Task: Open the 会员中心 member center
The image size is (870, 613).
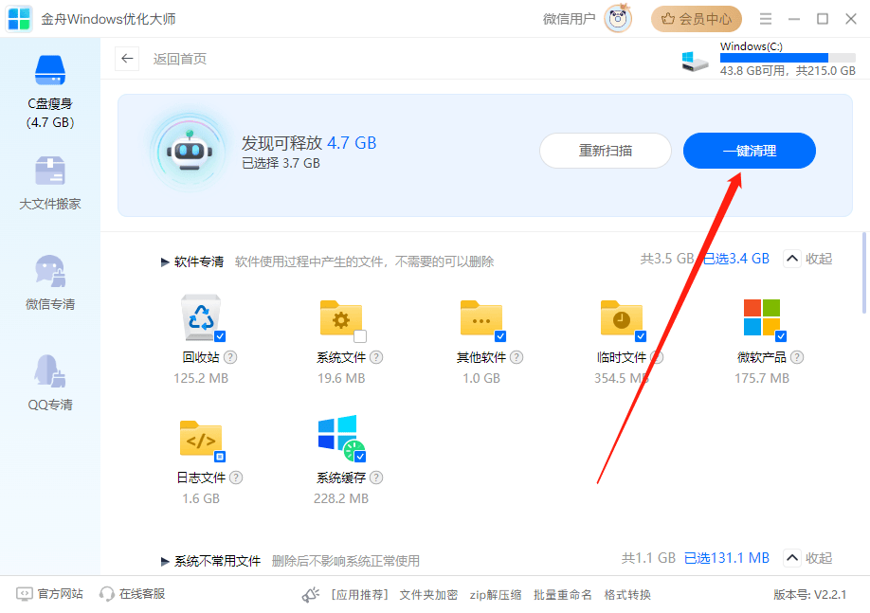Action: (x=697, y=19)
